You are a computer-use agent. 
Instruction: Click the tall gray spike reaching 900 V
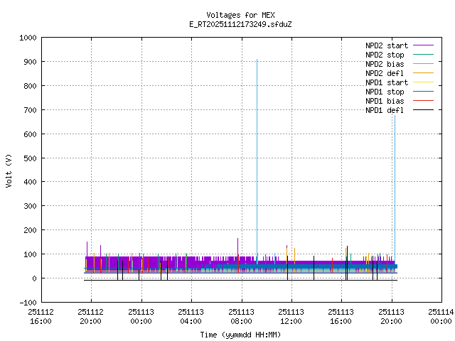coord(257,142)
